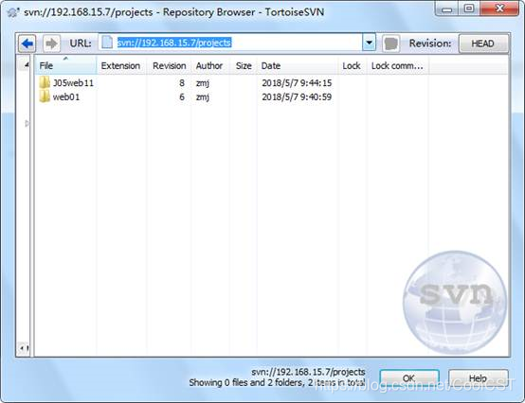Viewport: 525px width, 403px height.
Task: Click date 2018/5/7 9:44:15
Action: [297, 83]
